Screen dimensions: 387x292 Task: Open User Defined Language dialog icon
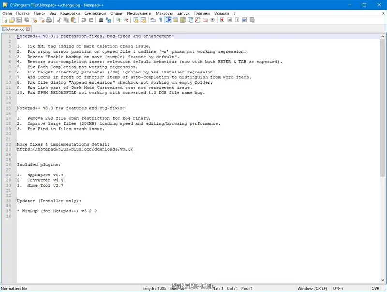coord(175,20)
